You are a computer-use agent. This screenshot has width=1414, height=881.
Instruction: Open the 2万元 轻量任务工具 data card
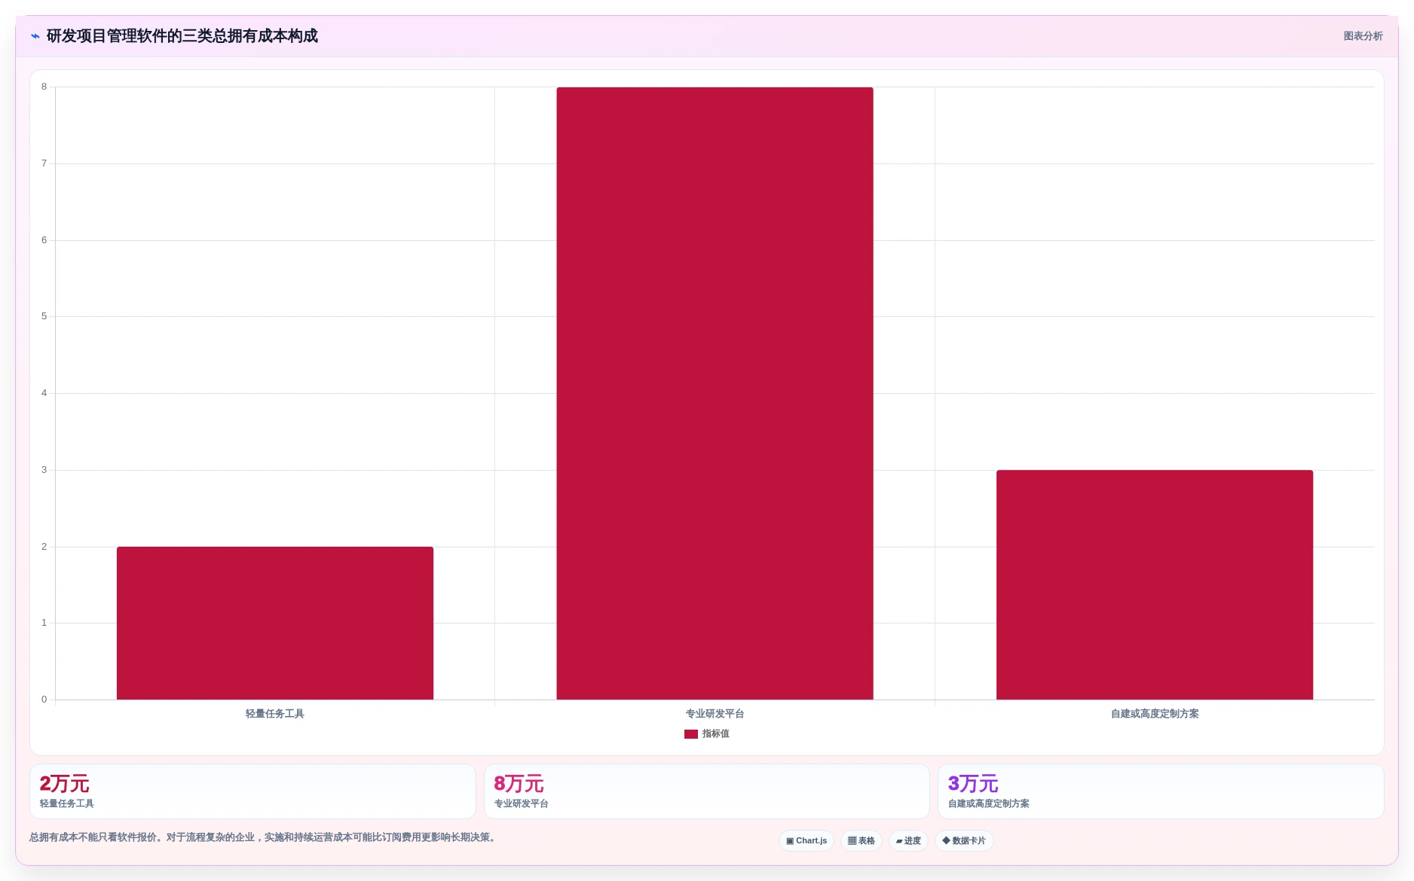[252, 791]
